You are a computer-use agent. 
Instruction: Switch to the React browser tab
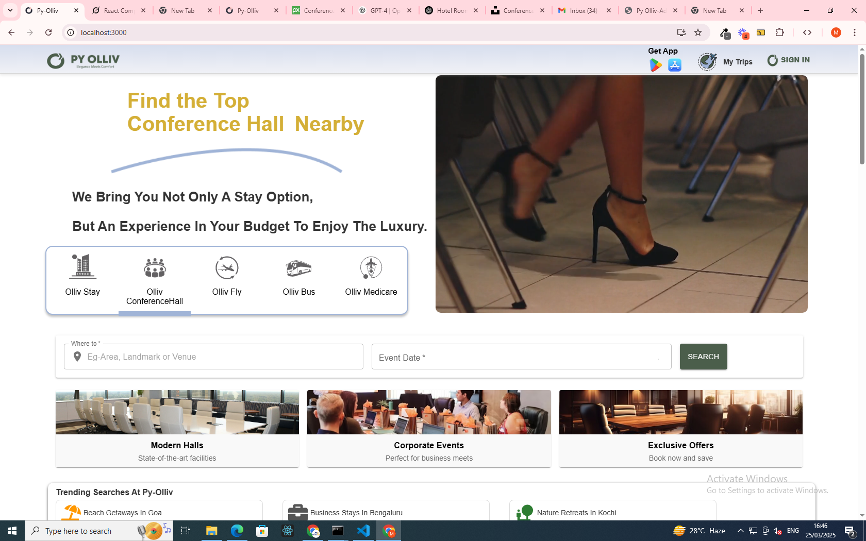click(x=119, y=10)
